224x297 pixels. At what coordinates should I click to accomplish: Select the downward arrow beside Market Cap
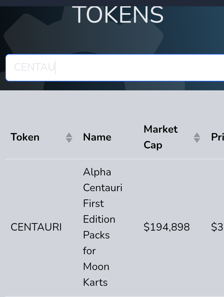pos(197,140)
